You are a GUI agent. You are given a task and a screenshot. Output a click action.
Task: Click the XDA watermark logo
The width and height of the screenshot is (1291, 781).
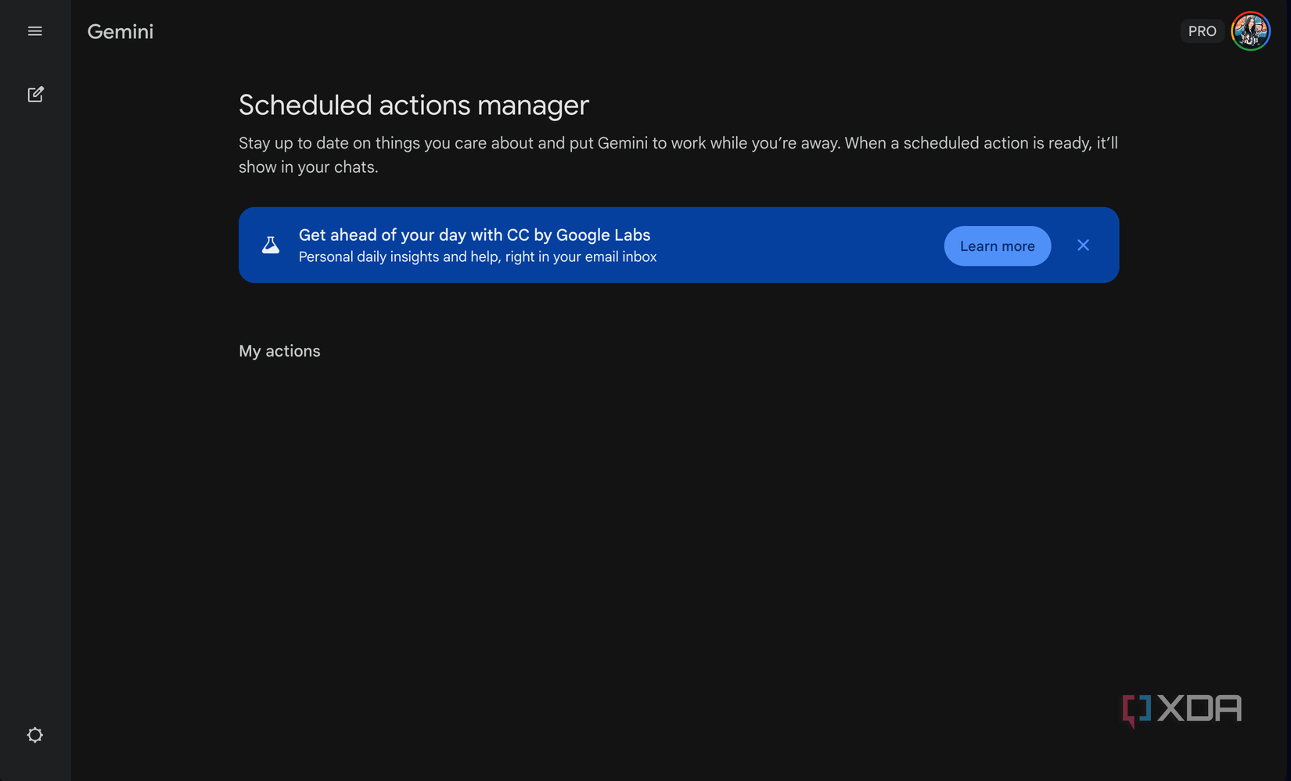[1181, 709]
